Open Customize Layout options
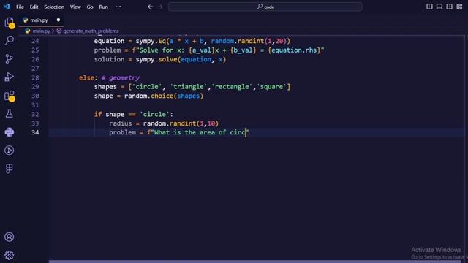The height and width of the screenshot is (263, 468). (459, 7)
